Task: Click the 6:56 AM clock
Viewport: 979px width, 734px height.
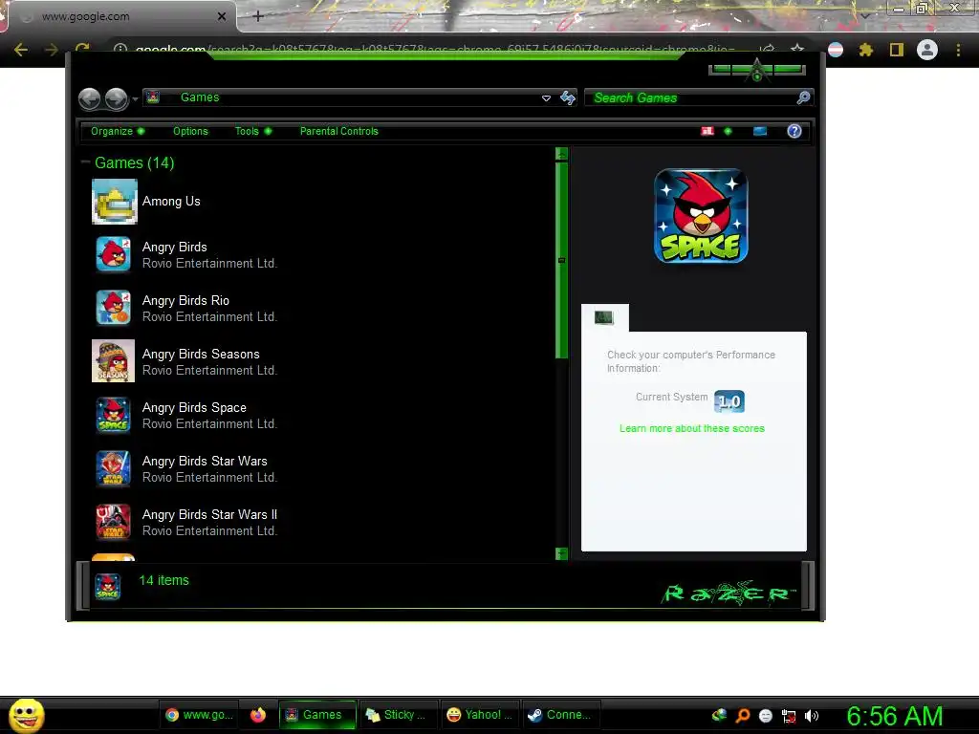Action: (894, 716)
